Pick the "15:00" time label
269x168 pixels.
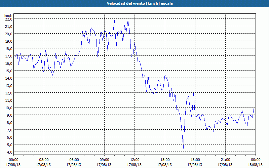point(165,160)
